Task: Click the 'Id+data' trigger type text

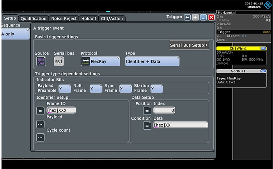Action: tap(233, 36)
